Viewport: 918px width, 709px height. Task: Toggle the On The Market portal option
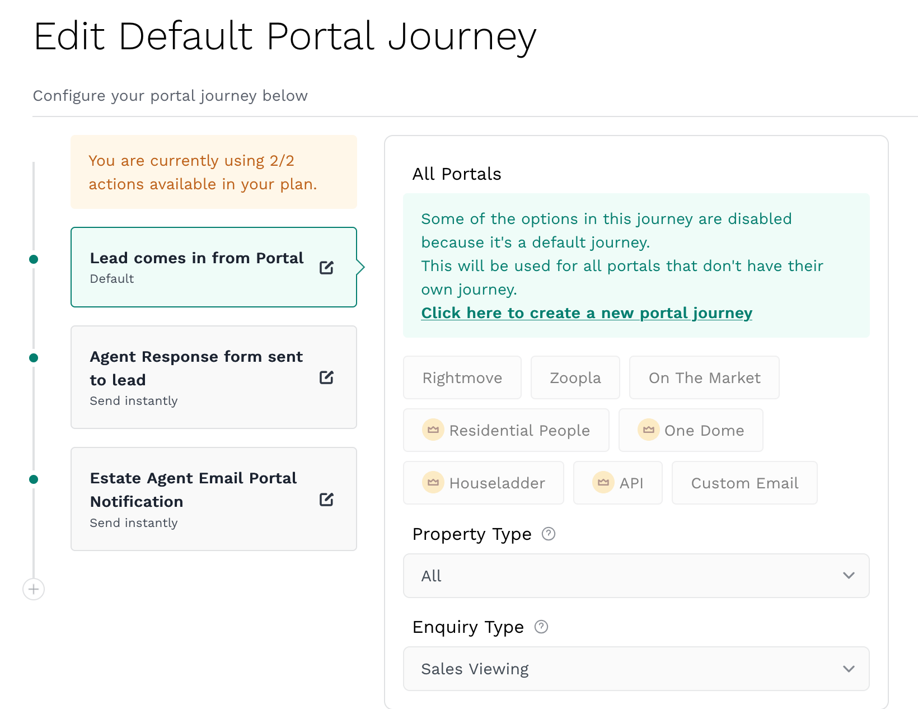[x=704, y=378]
